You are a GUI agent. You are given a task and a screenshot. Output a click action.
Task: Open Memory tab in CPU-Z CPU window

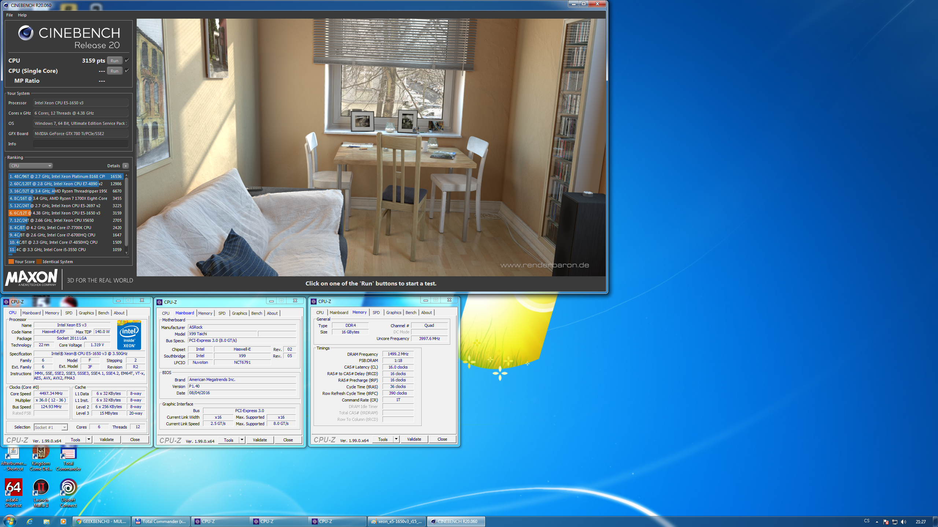point(52,313)
